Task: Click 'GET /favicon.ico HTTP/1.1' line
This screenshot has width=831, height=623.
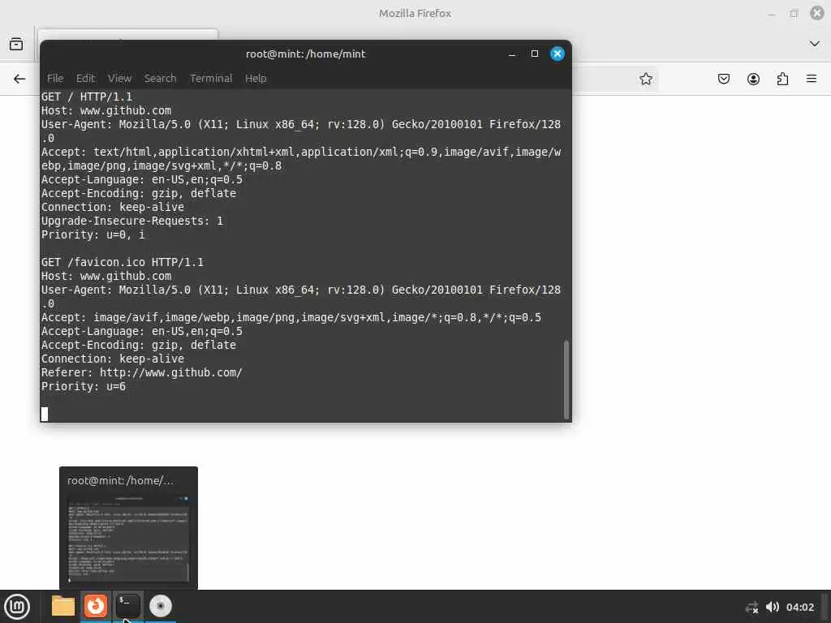Action: [123, 262]
